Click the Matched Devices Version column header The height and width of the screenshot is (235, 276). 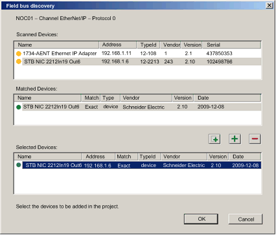tap(183, 98)
